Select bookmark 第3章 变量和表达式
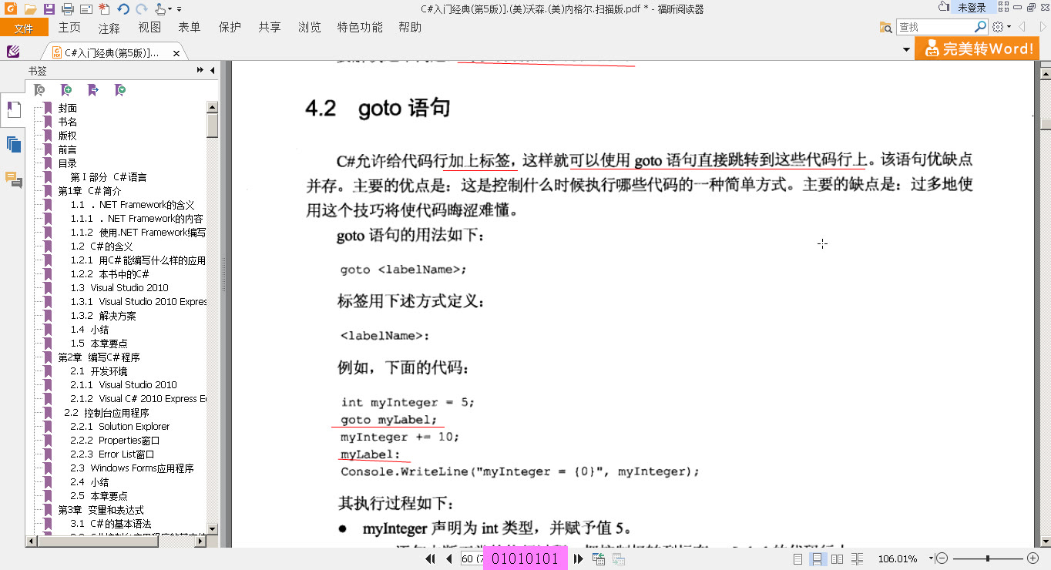The height and width of the screenshot is (570, 1051). point(101,510)
